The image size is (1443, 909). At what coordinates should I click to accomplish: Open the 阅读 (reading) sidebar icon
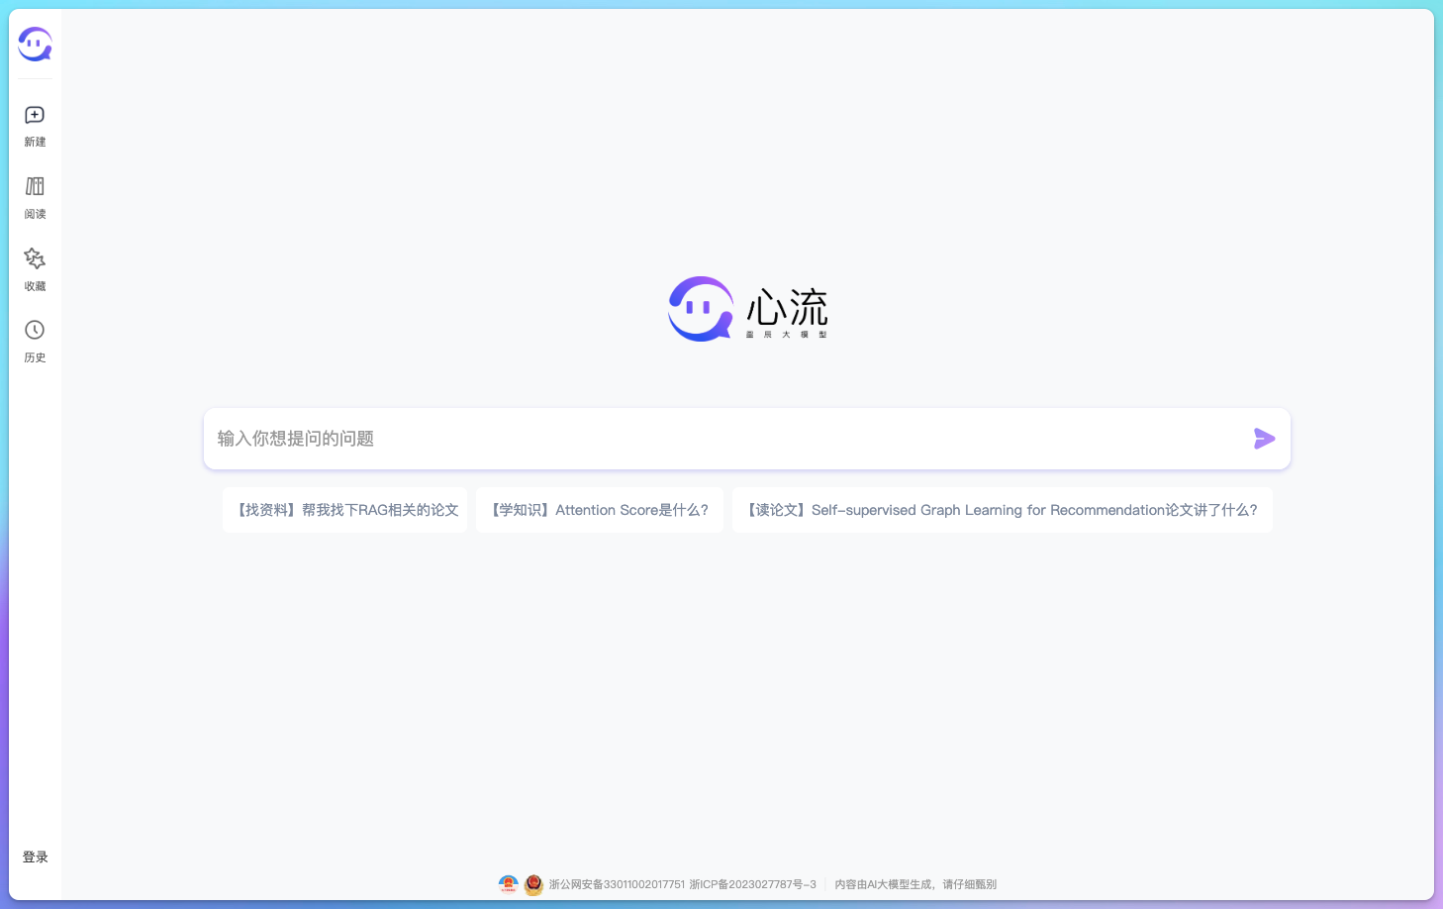tap(35, 187)
